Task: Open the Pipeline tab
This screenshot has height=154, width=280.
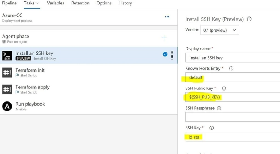Action: point(9,3)
